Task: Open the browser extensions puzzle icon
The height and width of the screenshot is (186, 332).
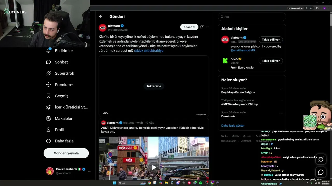Action: coord(317,8)
